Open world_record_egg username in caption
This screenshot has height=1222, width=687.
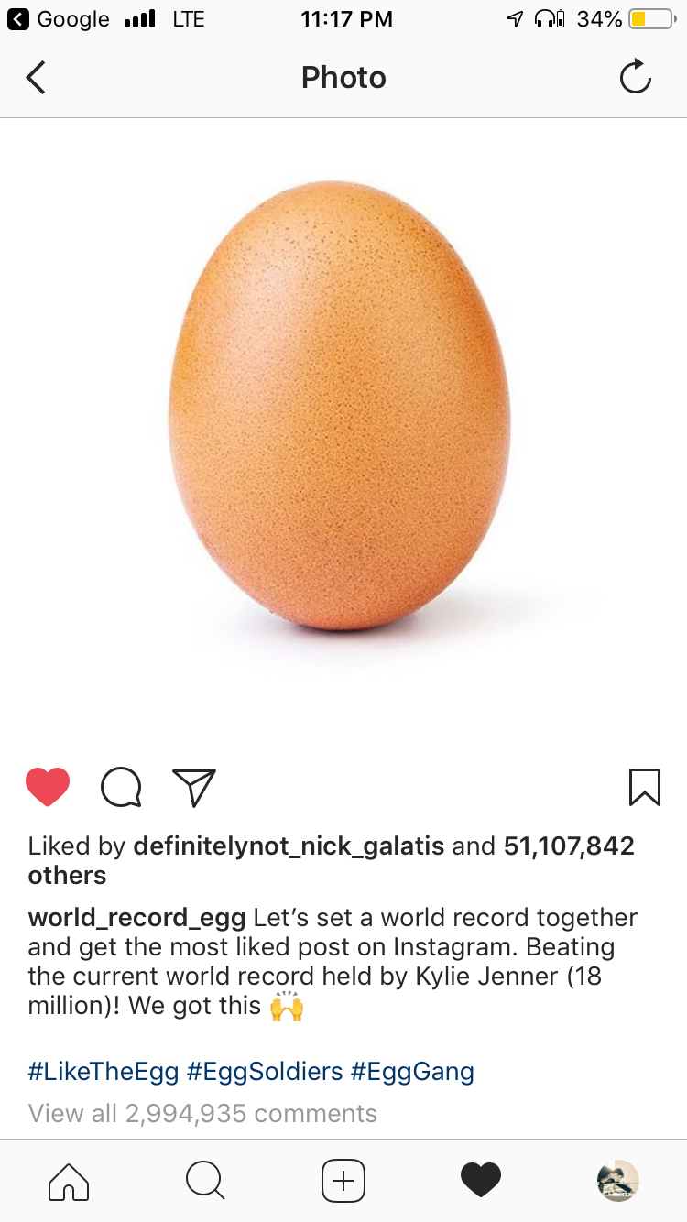136,918
